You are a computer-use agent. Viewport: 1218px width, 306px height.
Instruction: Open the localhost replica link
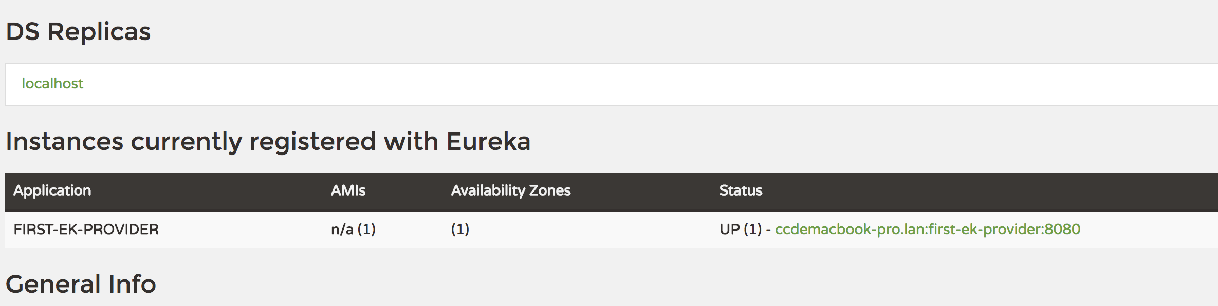(52, 83)
